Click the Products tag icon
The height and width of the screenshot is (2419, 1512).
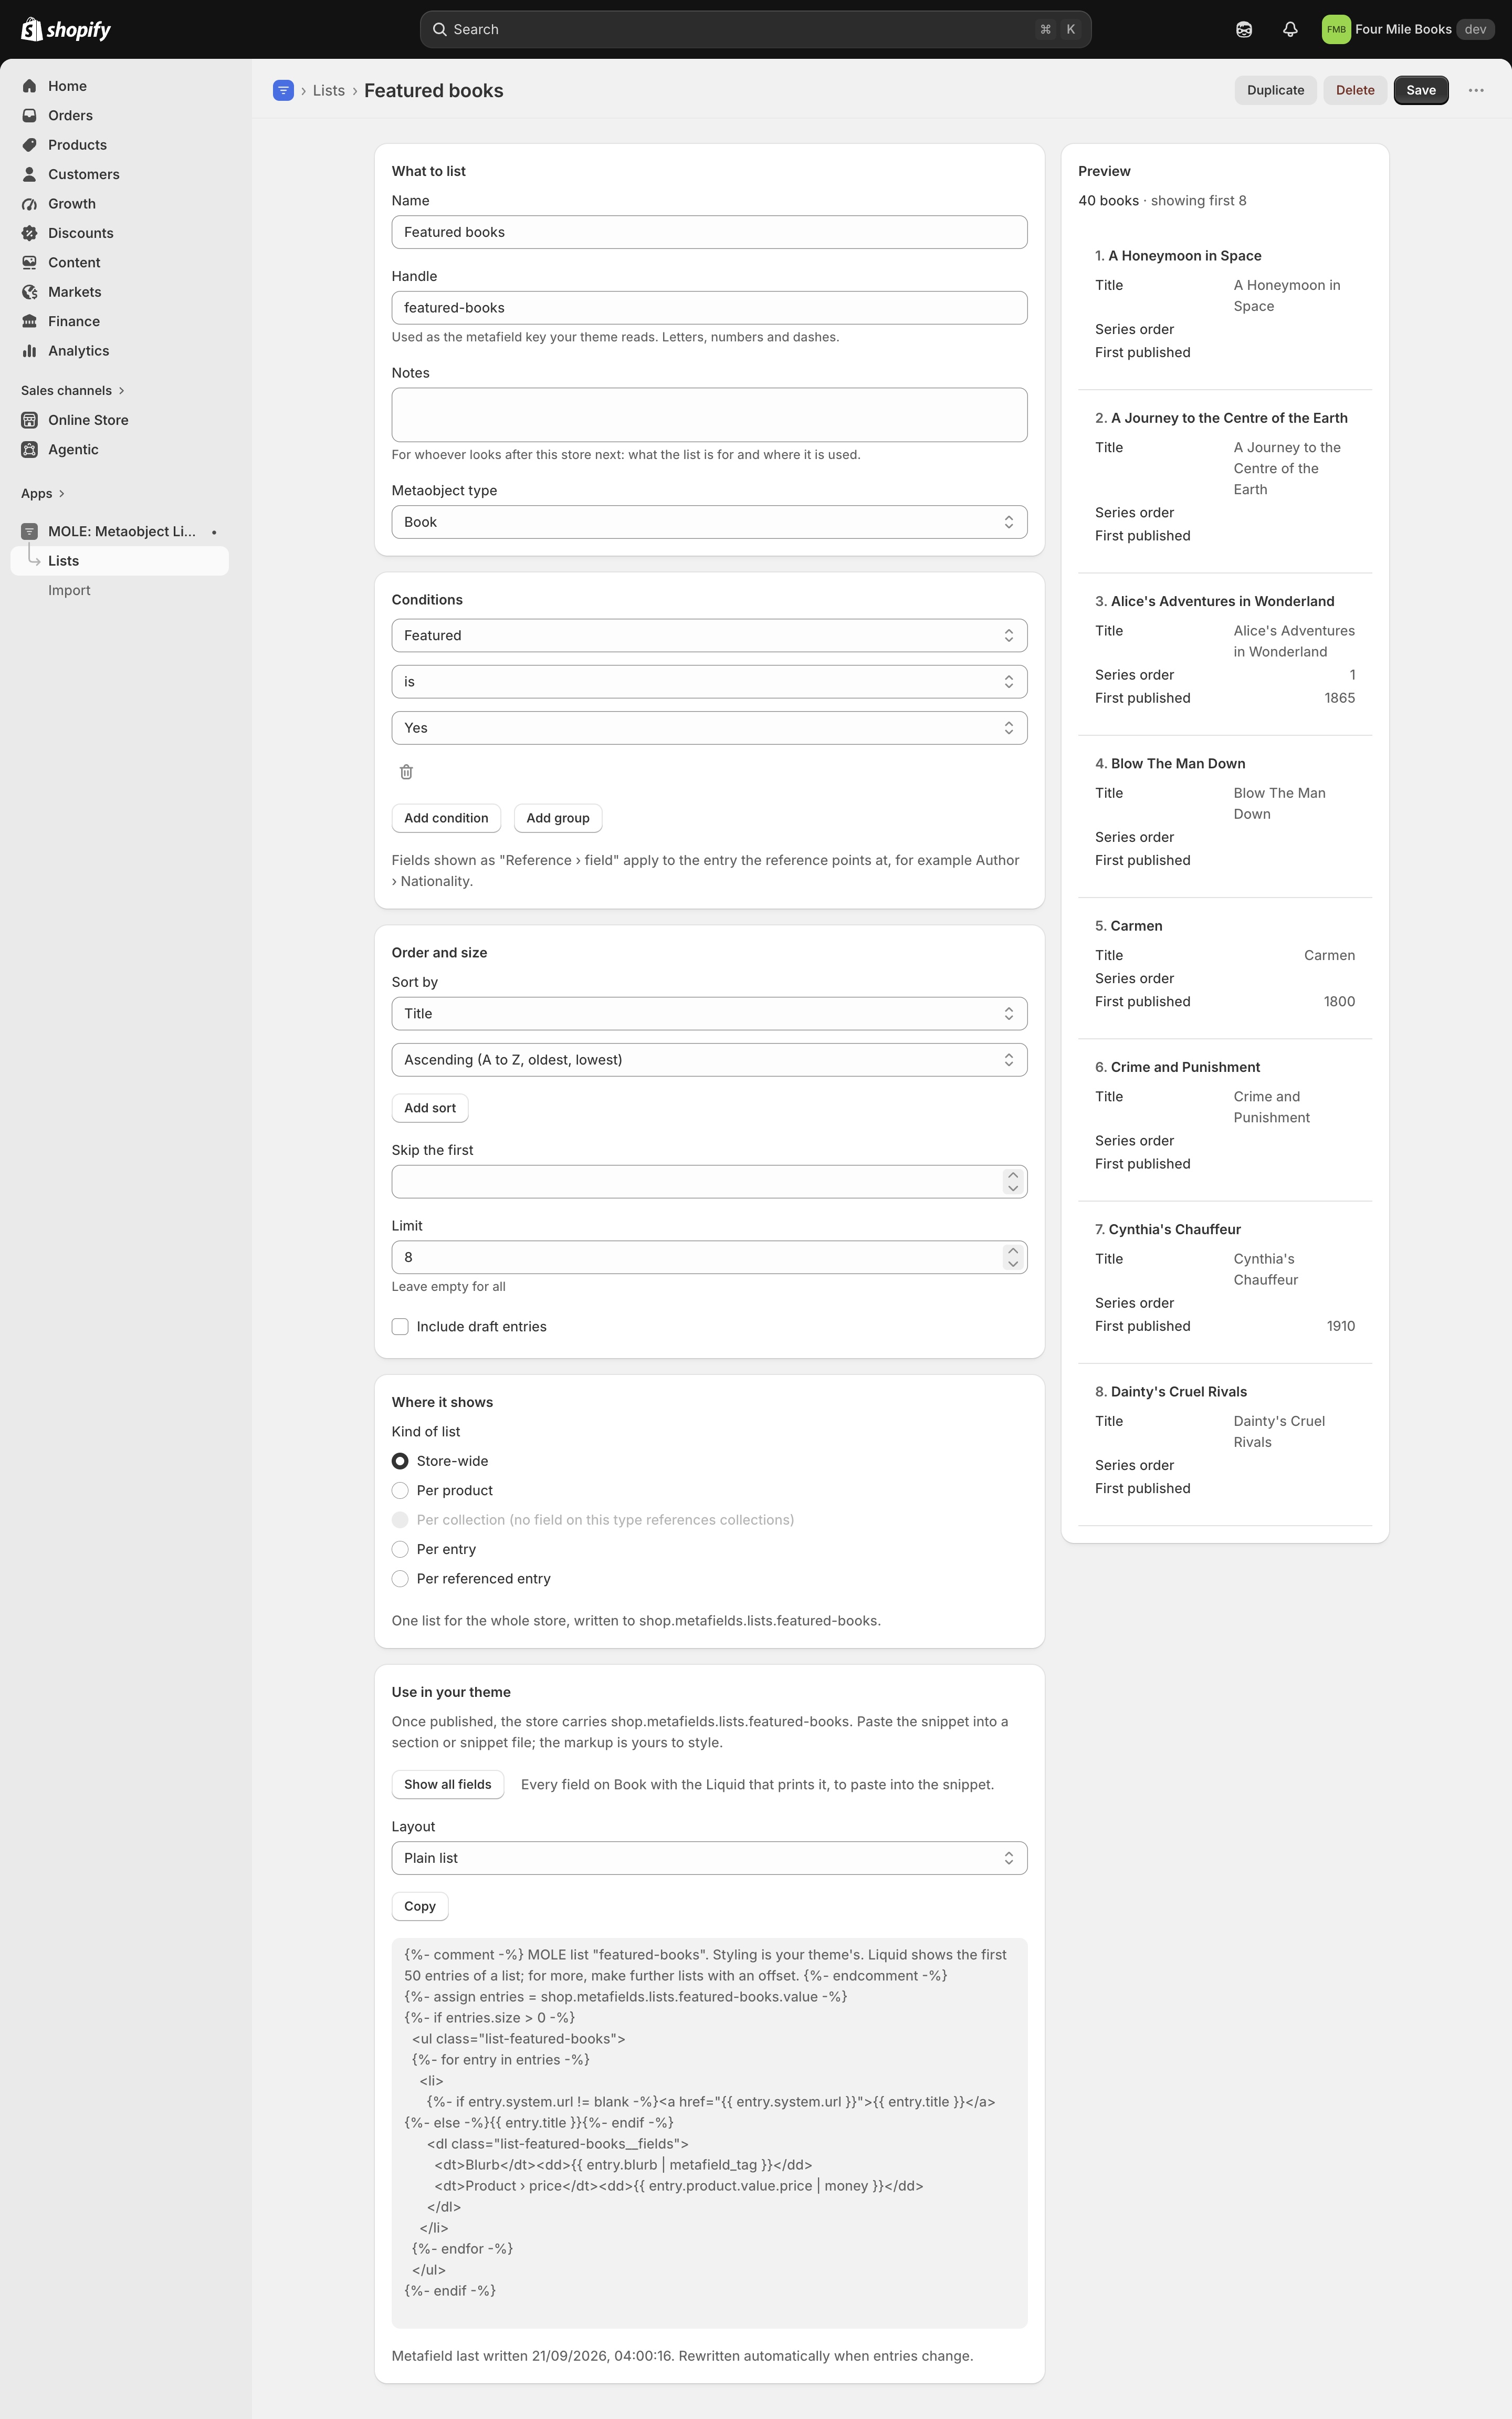pyautogui.click(x=30, y=145)
